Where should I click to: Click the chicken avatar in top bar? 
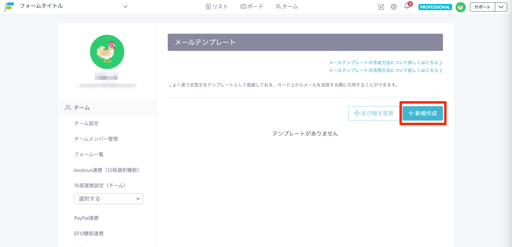460,7
